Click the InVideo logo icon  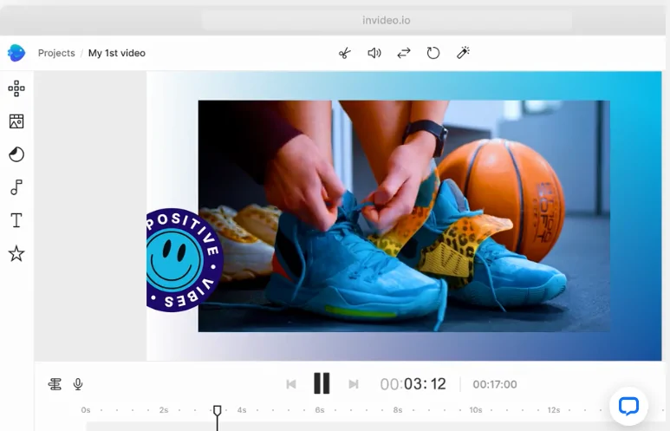(x=16, y=53)
